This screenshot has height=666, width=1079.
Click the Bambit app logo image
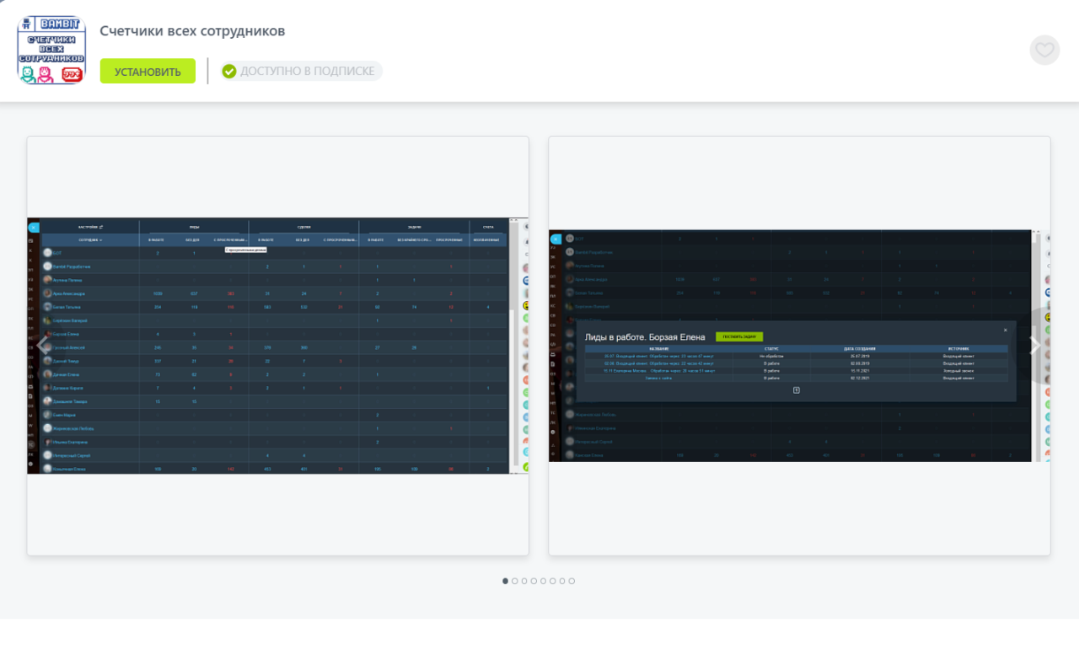(51, 50)
